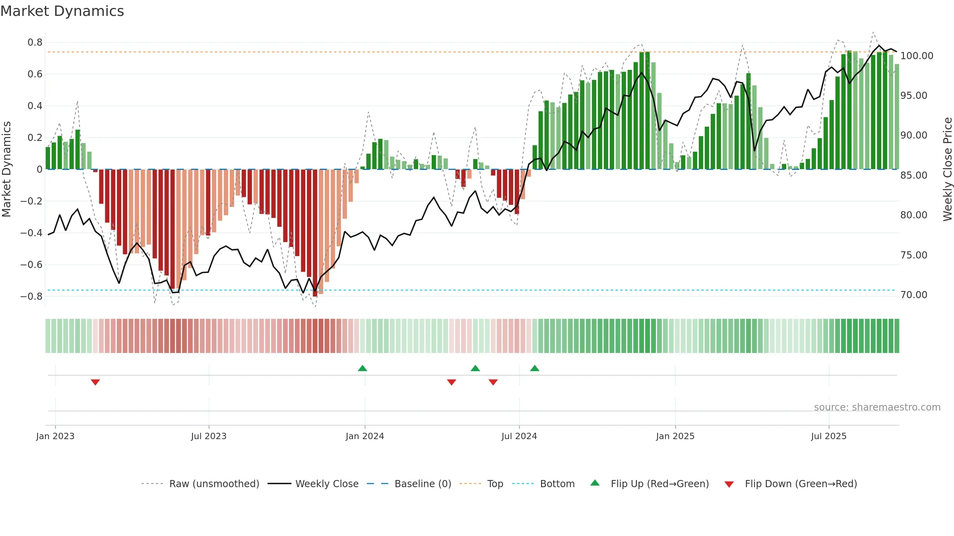Toggle the Baseline (0) legend entry
954x536 pixels.
pos(409,484)
